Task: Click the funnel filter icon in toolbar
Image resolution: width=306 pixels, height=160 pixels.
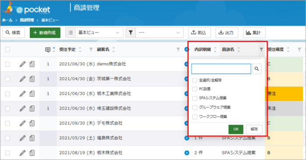Action: 131,33
